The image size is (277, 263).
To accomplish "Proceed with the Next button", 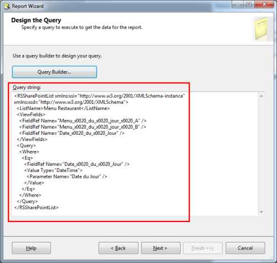I will 161,248.
